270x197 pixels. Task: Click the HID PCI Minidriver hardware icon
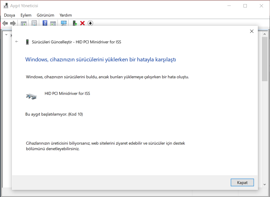pos(32,96)
